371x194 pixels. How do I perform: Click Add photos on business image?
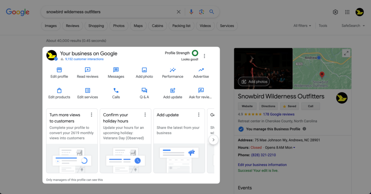tap(254, 82)
